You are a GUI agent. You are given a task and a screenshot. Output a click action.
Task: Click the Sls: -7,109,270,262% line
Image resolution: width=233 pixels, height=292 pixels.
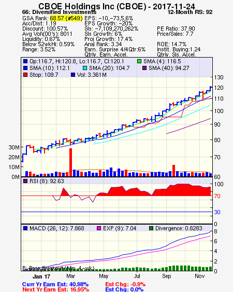111,29
